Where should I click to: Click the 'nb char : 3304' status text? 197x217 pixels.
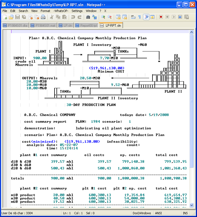point(23,213)
